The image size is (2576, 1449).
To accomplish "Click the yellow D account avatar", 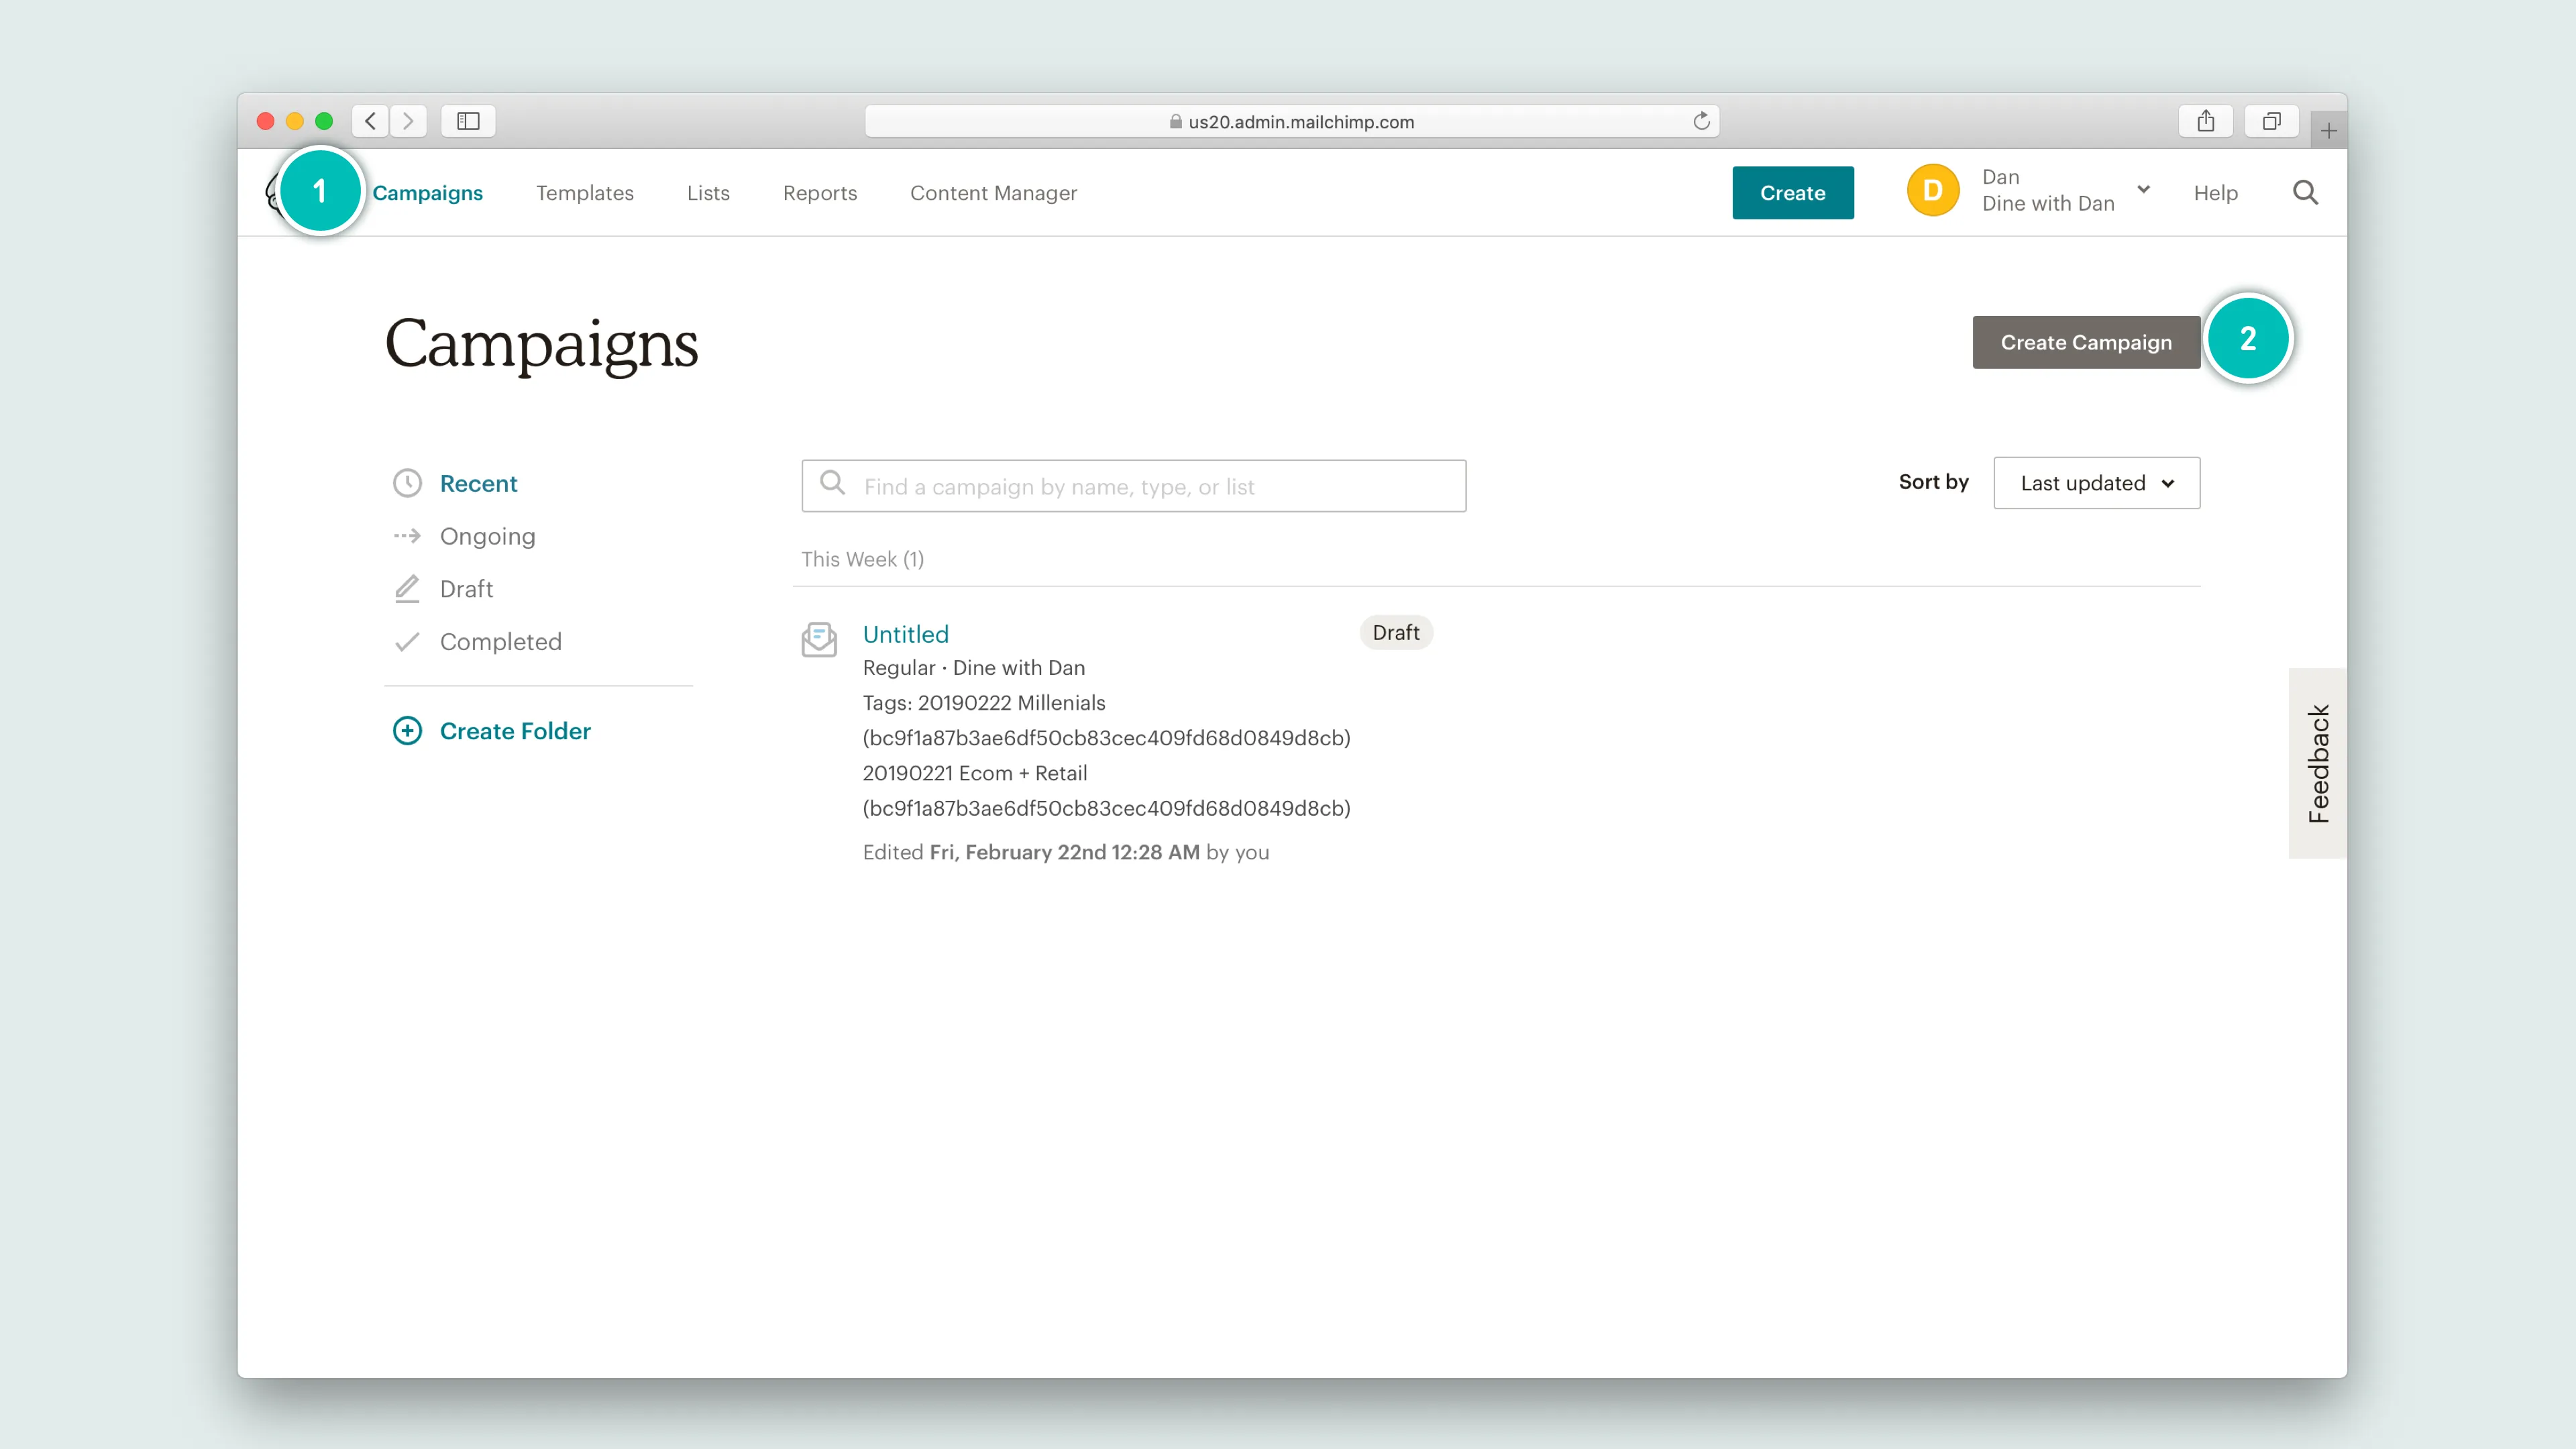I will pos(1932,190).
